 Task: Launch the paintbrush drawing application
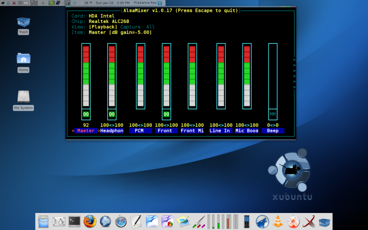point(199,222)
